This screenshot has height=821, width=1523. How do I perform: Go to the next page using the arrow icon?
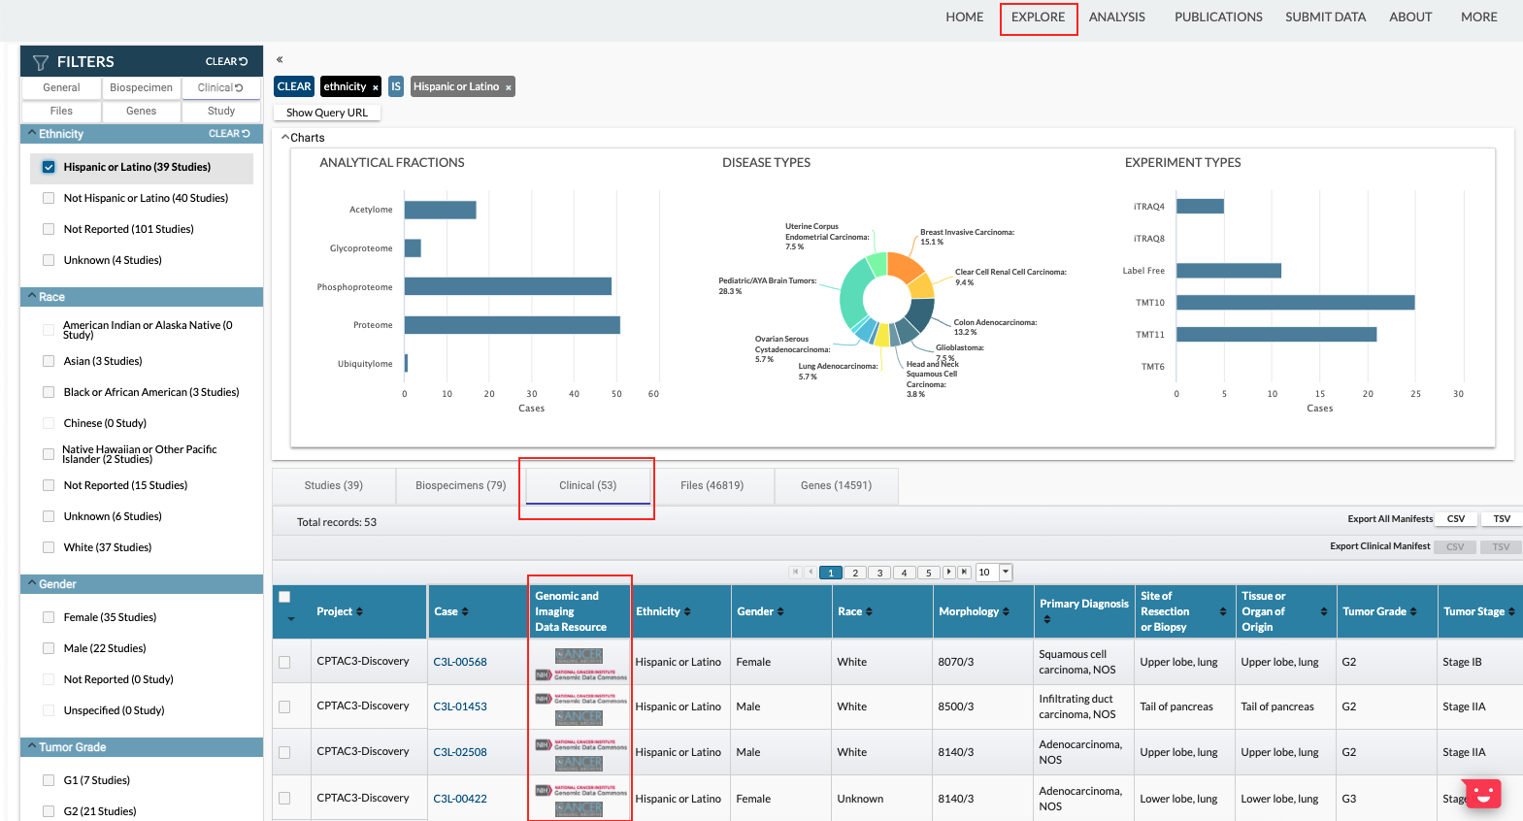tap(949, 573)
